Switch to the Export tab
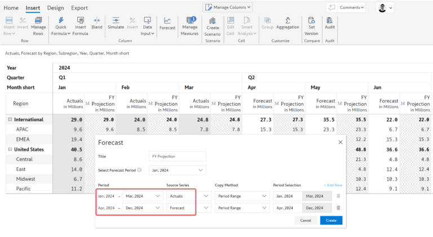Image resolution: width=433 pixels, height=237 pixels. point(79,8)
